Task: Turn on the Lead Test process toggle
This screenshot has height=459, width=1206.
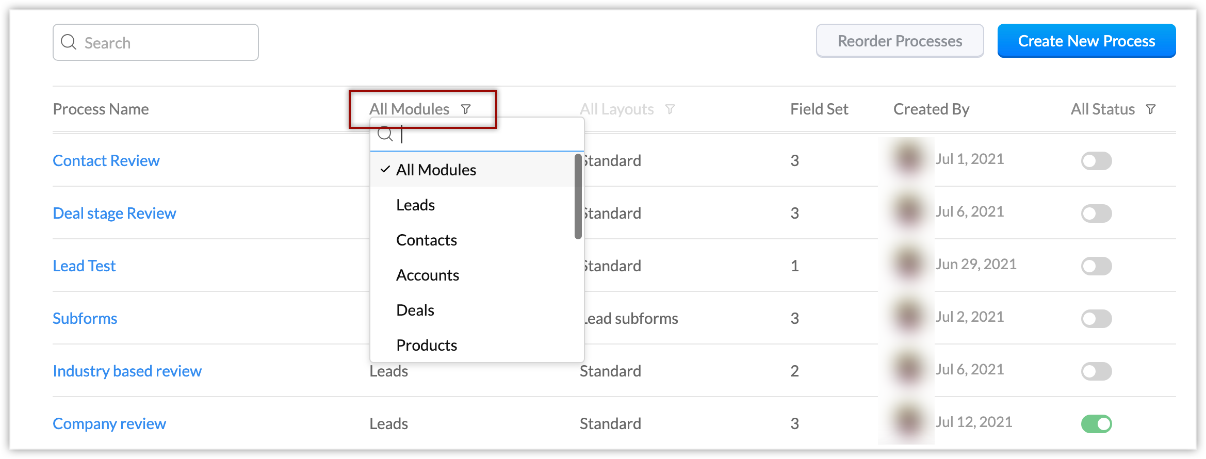Action: coord(1096,266)
